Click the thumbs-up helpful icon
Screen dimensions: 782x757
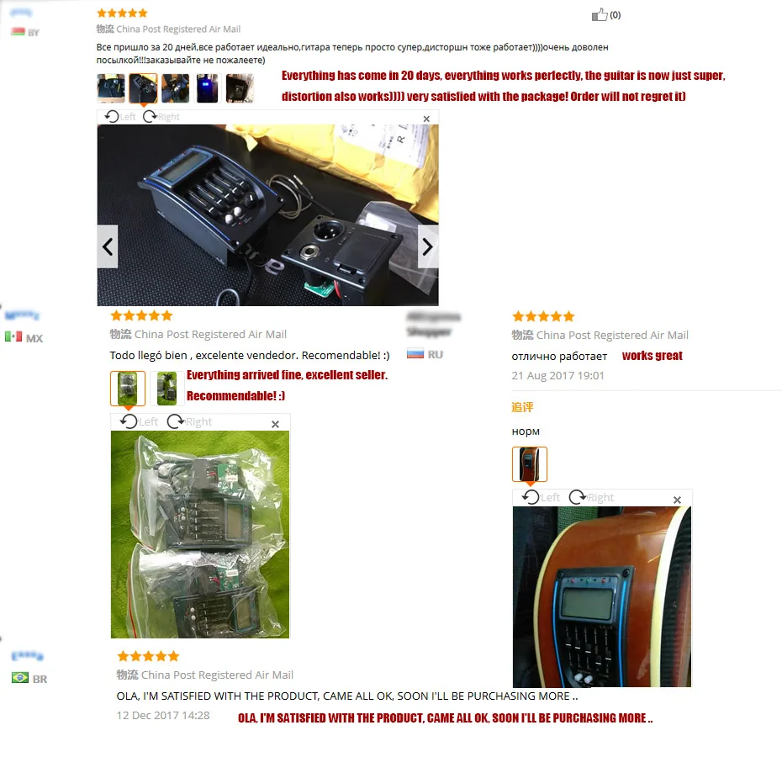[600, 15]
